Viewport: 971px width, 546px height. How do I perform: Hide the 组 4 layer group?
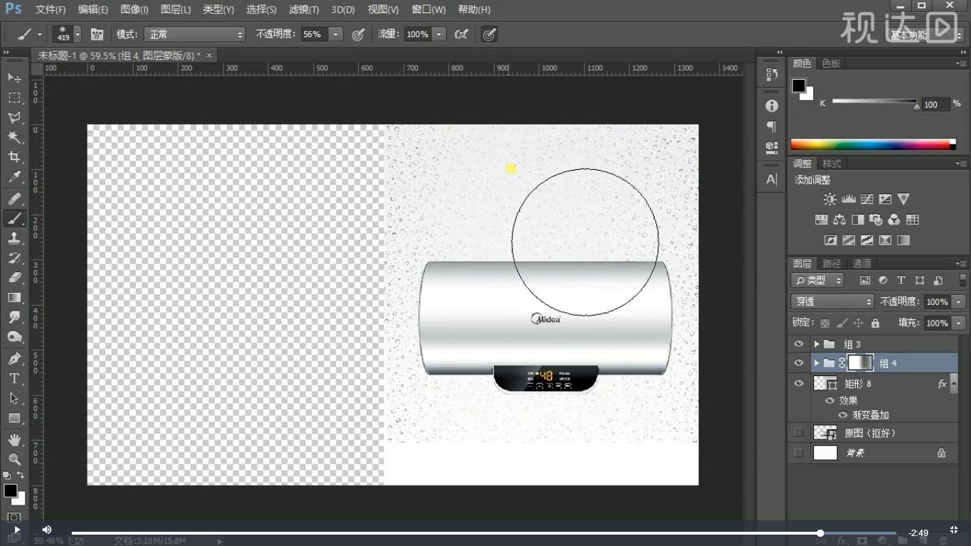coord(799,363)
